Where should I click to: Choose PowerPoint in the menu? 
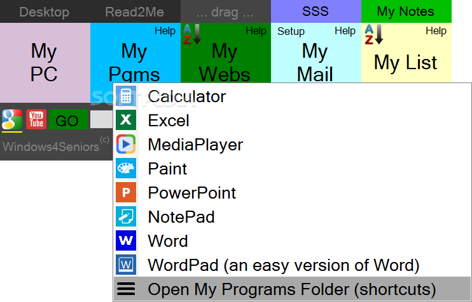[x=292, y=192]
